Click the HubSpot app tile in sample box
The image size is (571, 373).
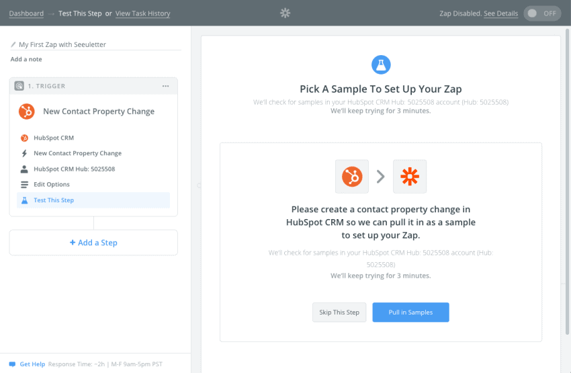tap(352, 176)
